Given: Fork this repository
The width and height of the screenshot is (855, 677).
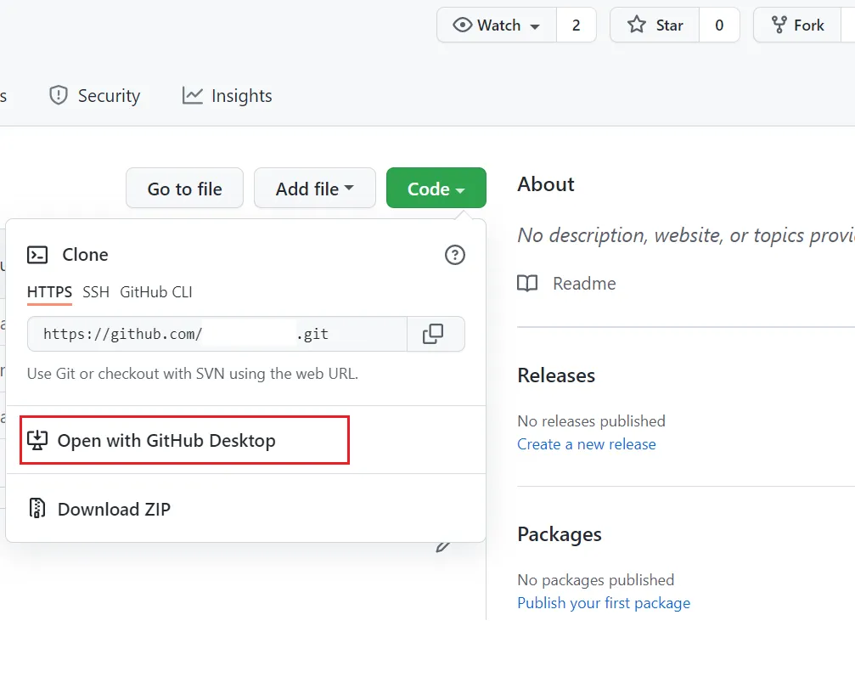Looking at the screenshot, I should [797, 25].
